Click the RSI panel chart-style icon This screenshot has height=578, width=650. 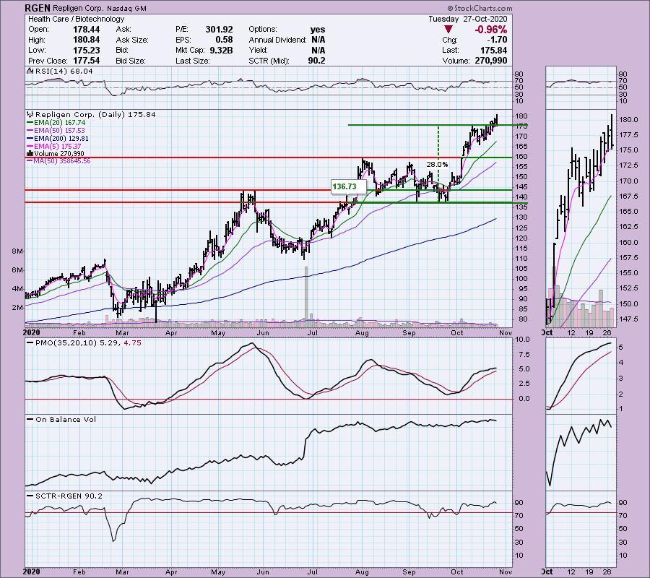point(30,72)
